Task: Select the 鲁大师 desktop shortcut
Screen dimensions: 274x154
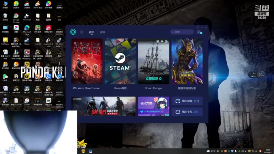Action: 27,90
